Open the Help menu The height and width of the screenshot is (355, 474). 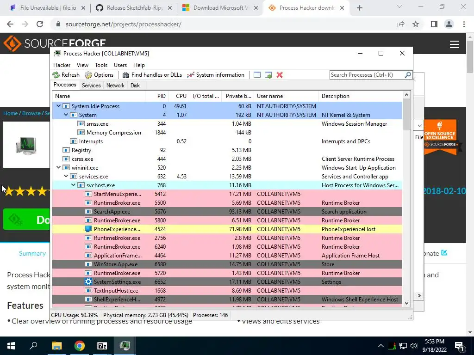click(x=139, y=65)
